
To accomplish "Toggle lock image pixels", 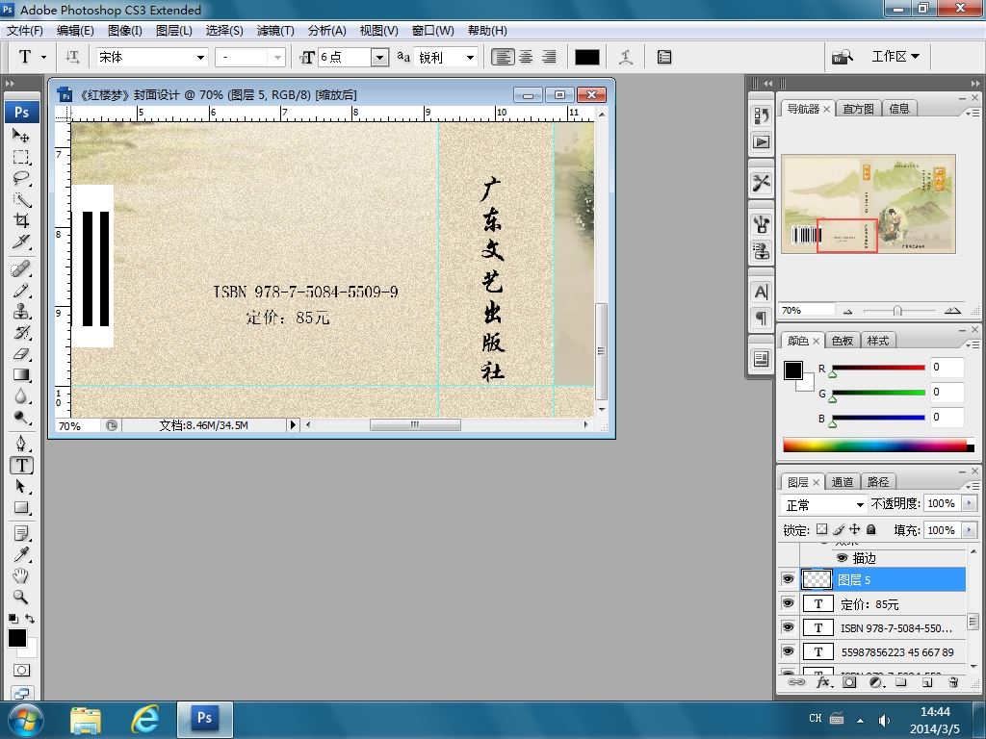I will [x=839, y=530].
